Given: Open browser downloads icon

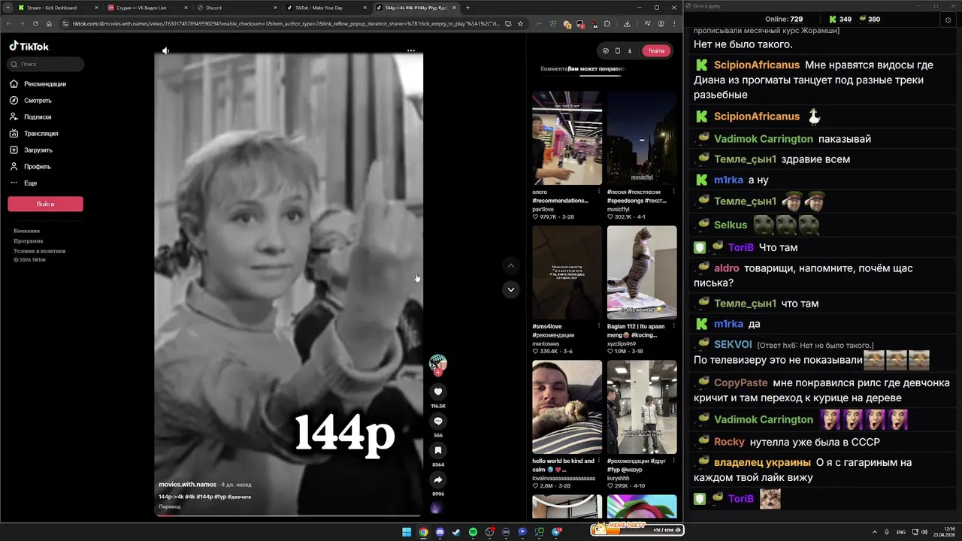Looking at the screenshot, I should click(x=627, y=23).
